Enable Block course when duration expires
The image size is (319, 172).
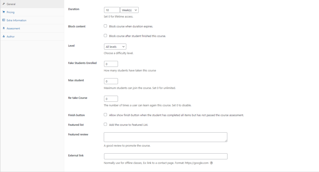coord(105,26)
